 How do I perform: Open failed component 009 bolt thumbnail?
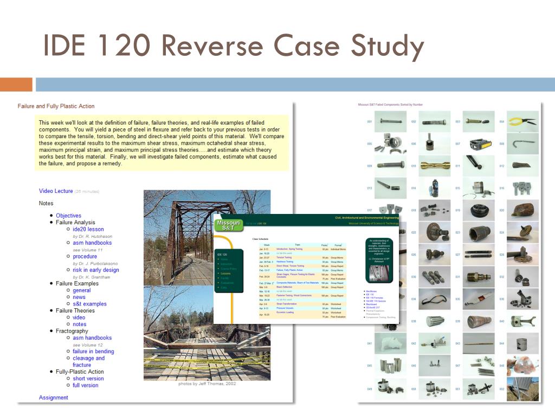pos(390,166)
